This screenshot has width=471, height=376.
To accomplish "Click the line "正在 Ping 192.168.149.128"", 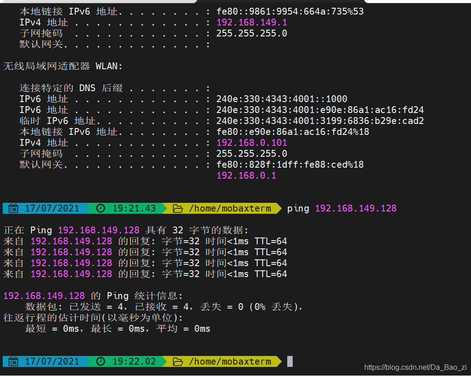I will click(x=126, y=230).
